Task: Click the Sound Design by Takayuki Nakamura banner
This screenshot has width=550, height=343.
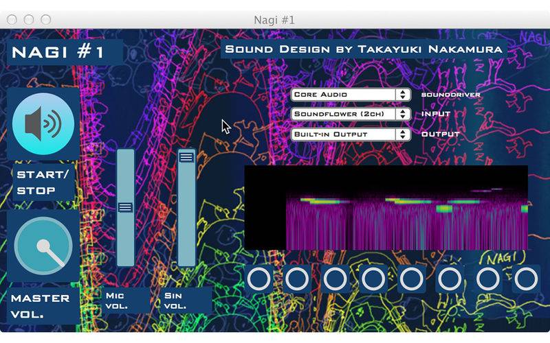Action: 364,49
